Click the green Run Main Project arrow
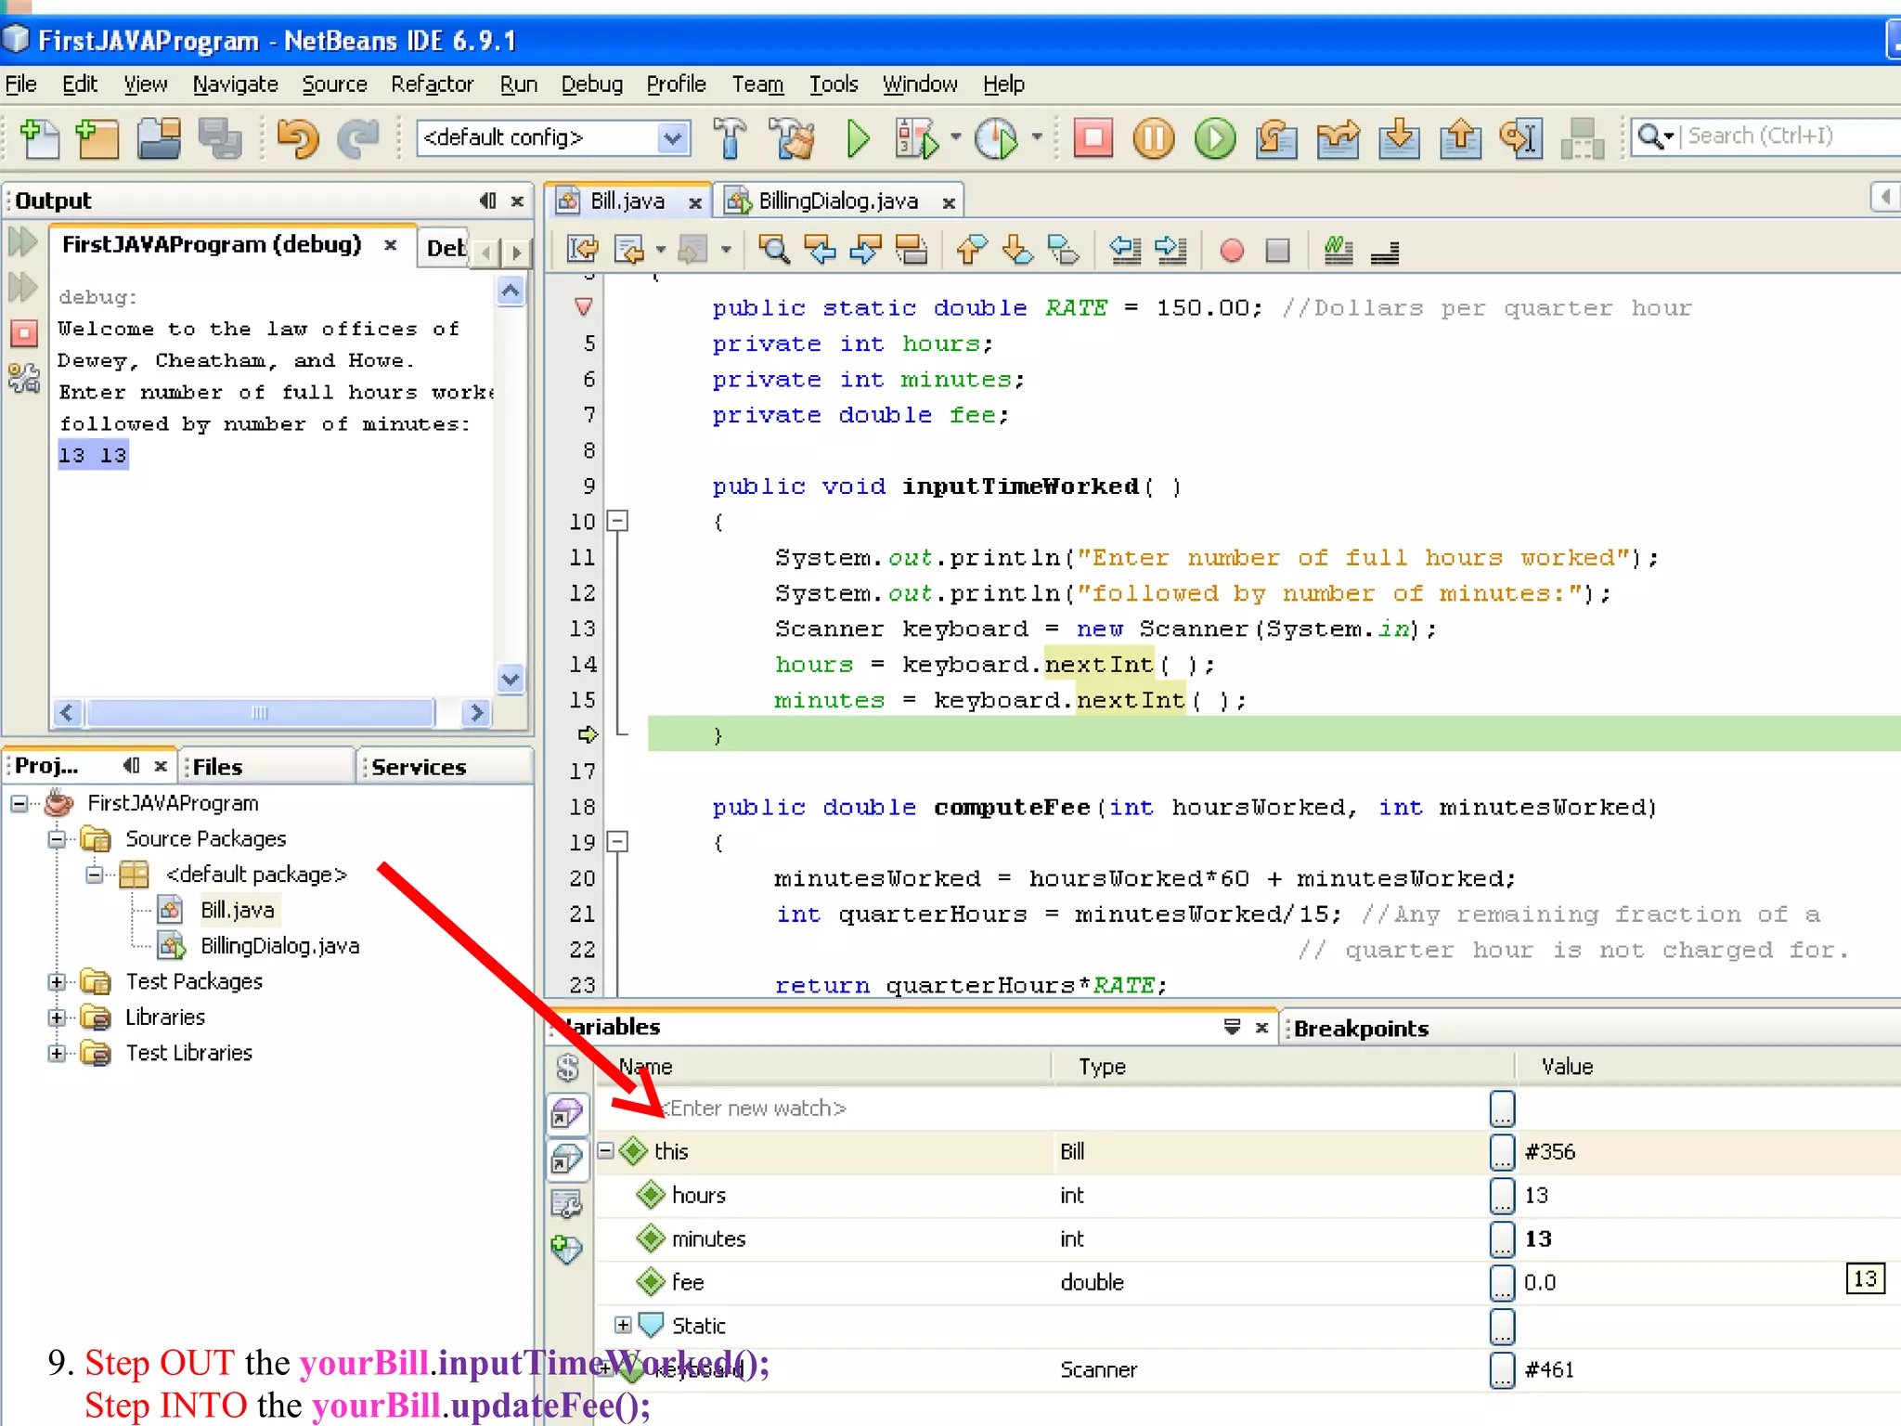Screen dimensions: 1901x1426 pos(858,139)
